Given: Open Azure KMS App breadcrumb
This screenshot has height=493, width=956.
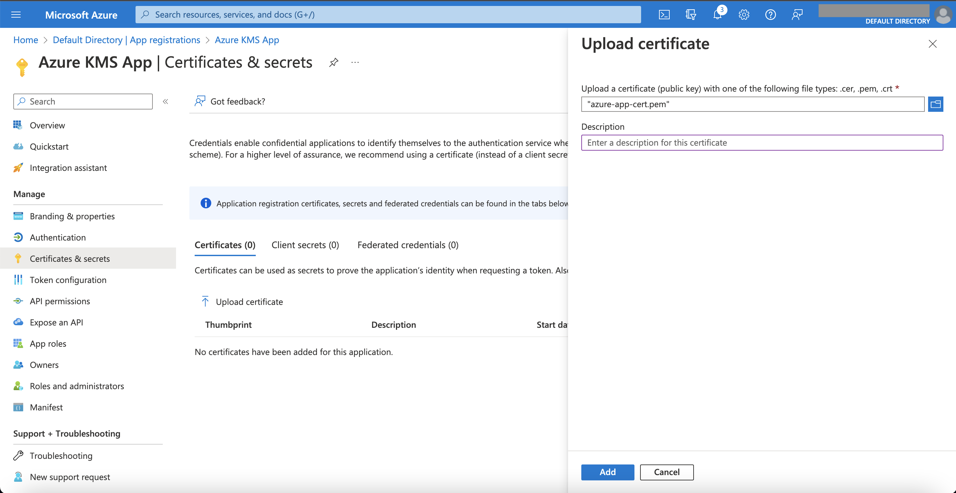Looking at the screenshot, I should coord(247,40).
